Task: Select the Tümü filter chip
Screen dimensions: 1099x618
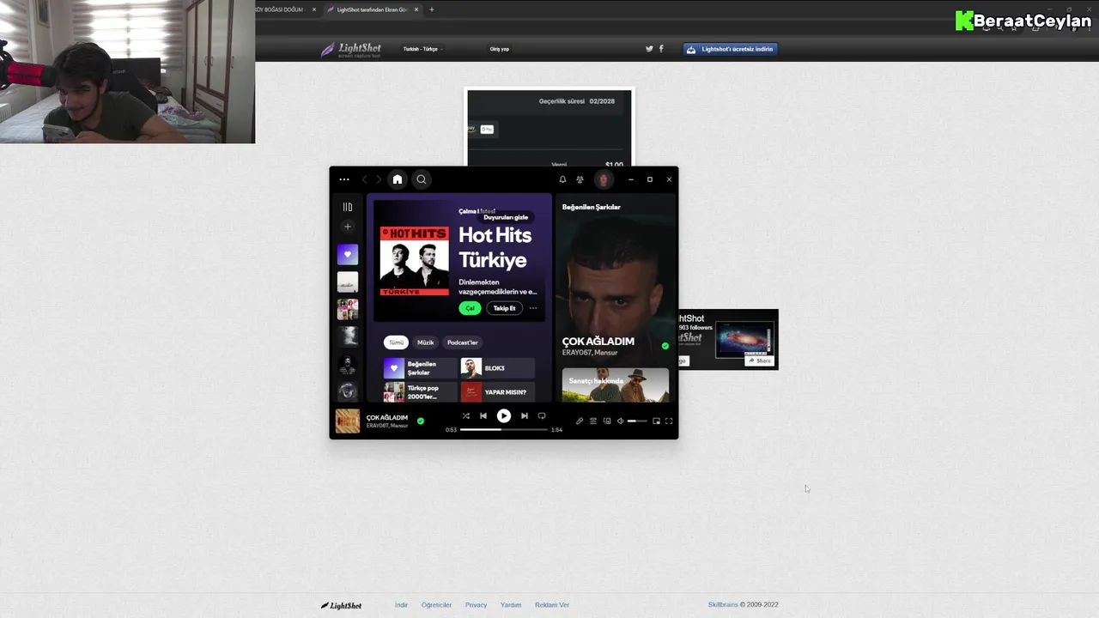Action: [396, 342]
